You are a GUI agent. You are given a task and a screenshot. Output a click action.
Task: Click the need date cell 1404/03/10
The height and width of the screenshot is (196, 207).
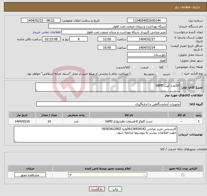[22, 121]
